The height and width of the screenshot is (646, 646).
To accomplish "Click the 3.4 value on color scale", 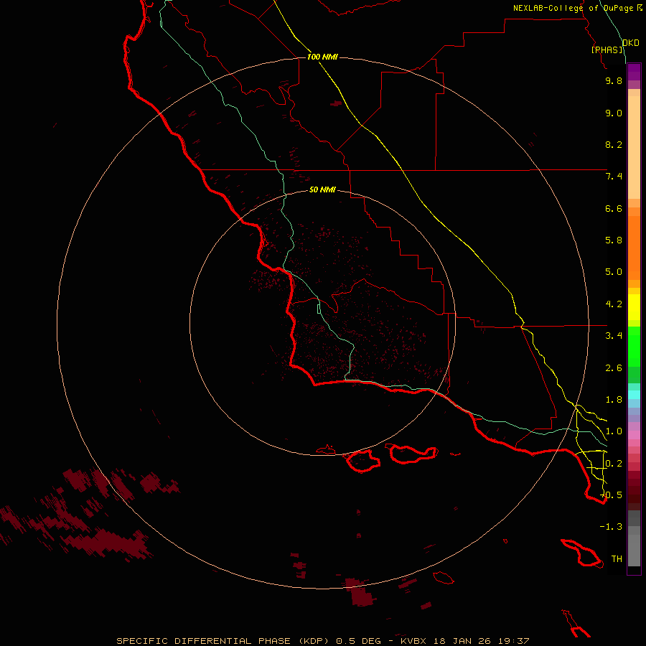I will pos(614,336).
